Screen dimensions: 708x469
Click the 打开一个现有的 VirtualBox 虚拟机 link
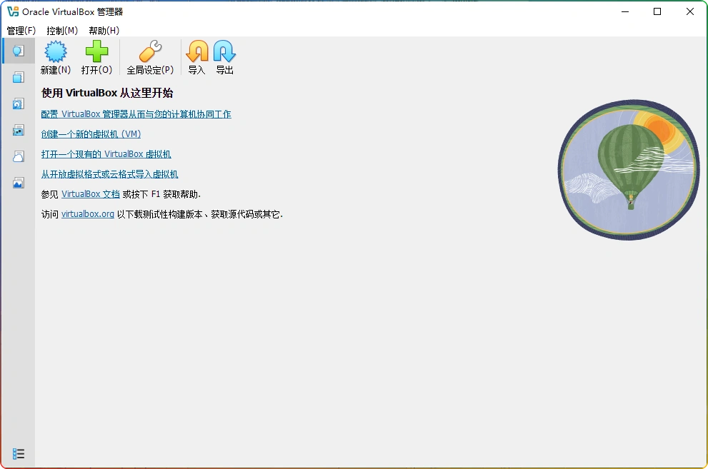point(107,154)
